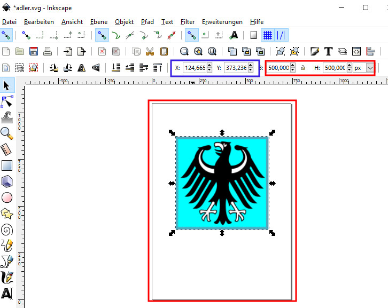Ungroup the selected group

click(294, 51)
